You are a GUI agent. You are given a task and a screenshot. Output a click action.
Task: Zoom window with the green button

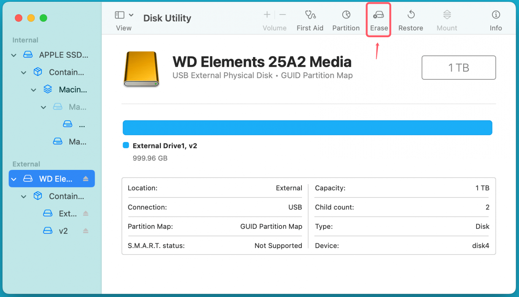[43, 18]
